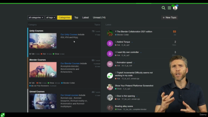Viewport: 208px width, 117px height.
Task: Open the Talk subcategory under Blender Courses
Action: click(32, 83)
